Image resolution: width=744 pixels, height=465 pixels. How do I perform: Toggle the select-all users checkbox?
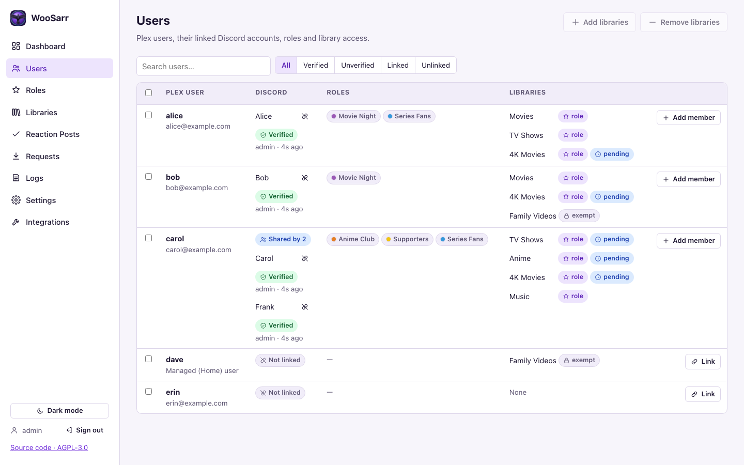149,93
